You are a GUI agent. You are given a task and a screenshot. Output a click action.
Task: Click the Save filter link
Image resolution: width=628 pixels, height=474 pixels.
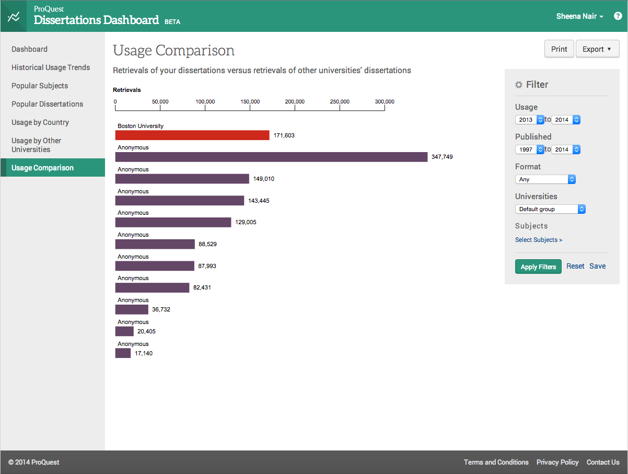(597, 266)
